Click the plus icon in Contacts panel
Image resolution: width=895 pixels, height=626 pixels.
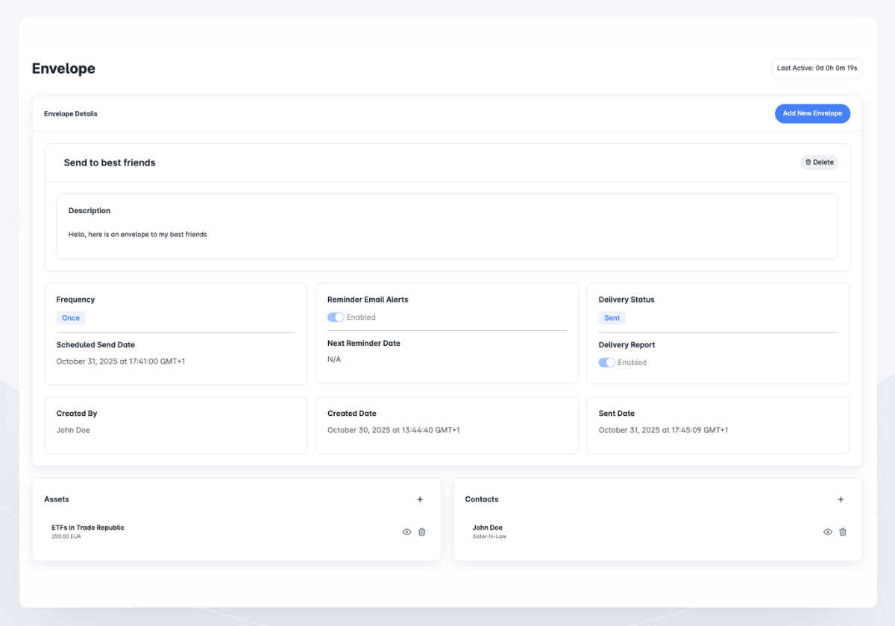(x=841, y=499)
